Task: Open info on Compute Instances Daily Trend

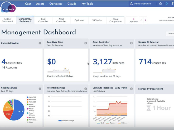Action: coord(131,89)
